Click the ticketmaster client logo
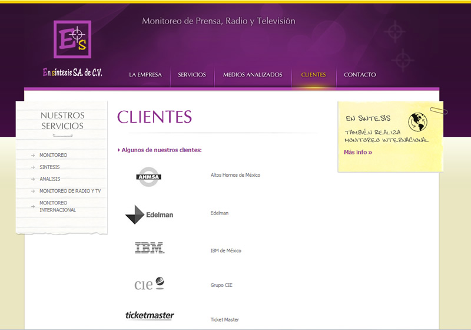This screenshot has height=330, width=471. (150, 315)
